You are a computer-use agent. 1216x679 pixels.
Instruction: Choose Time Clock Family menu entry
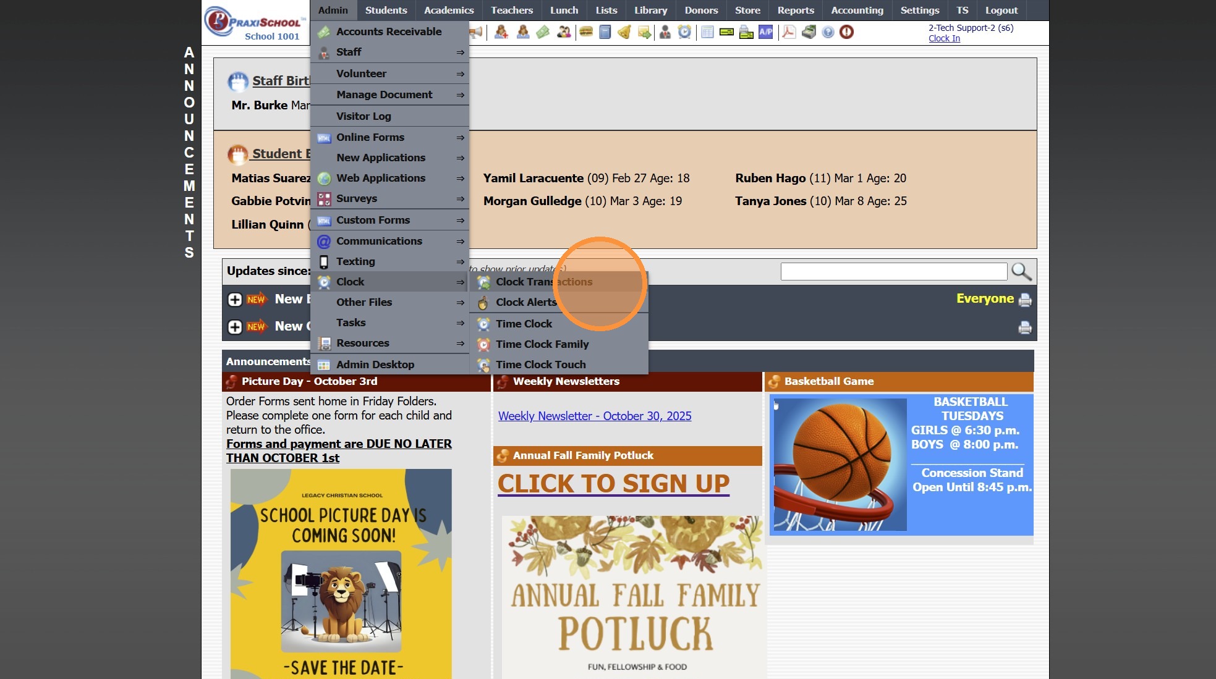[x=542, y=344]
